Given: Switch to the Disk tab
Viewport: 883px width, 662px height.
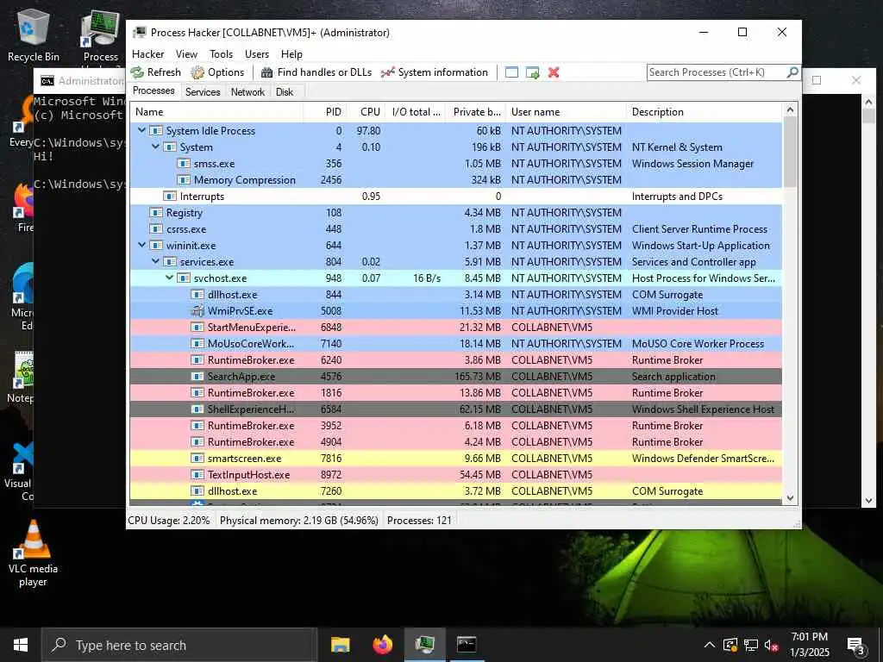Looking at the screenshot, I should [x=285, y=91].
